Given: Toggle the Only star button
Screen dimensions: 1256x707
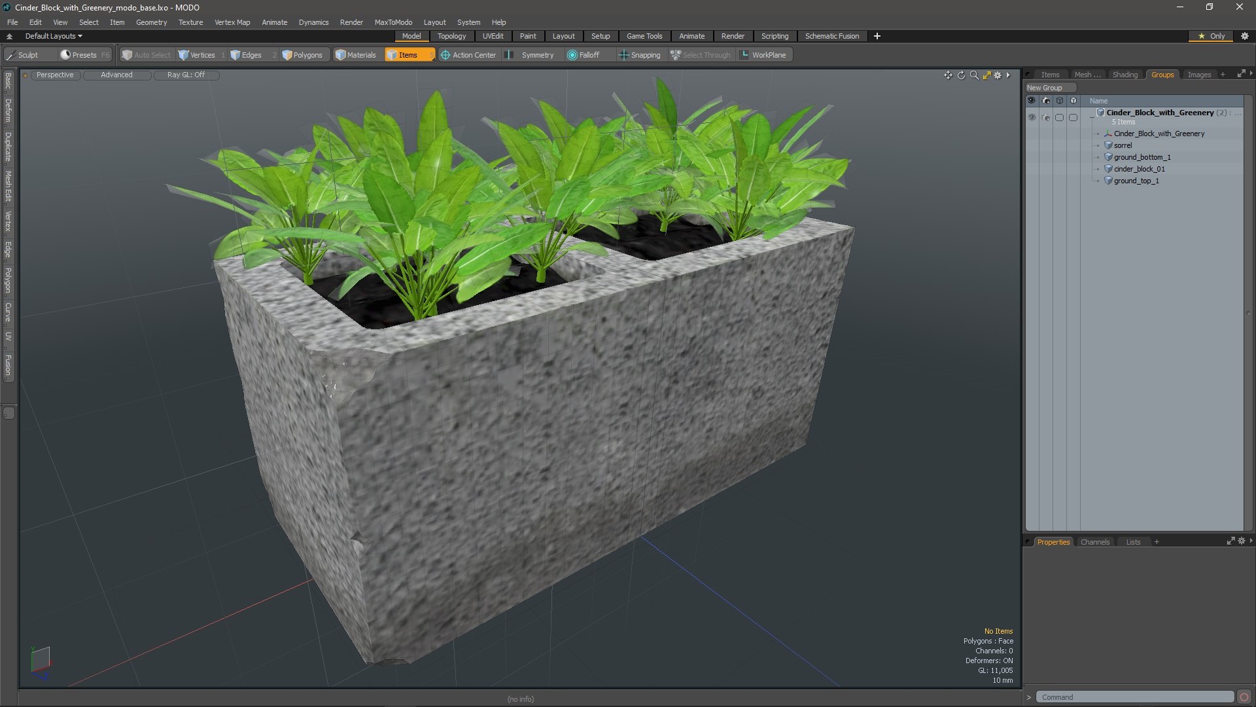Looking at the screenshot, I should click(x=1212, y=36).
